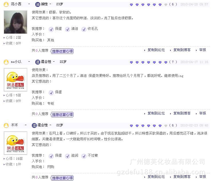Click the user icon beside 木木

6,125
